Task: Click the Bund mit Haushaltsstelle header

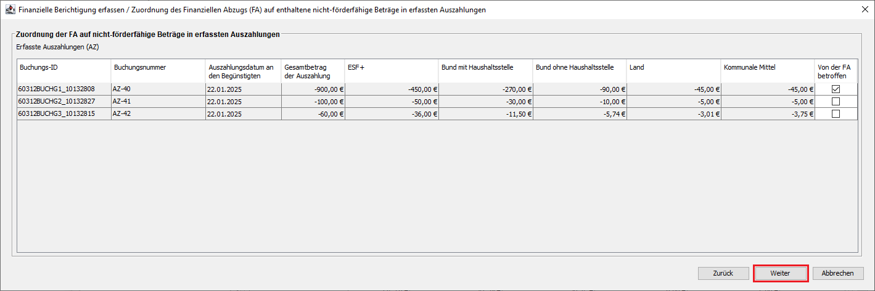Action: point(485,71)
